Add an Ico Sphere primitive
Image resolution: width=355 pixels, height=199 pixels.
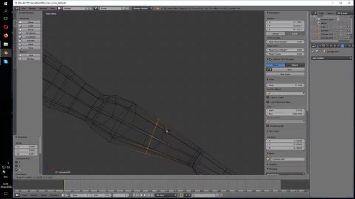[29, 37]
